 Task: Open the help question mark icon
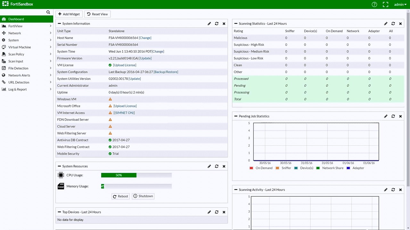[x=374, y=4]
